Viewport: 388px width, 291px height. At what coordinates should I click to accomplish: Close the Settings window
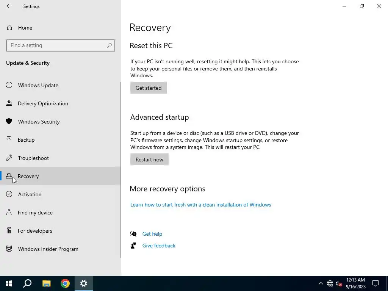[379, 6]
